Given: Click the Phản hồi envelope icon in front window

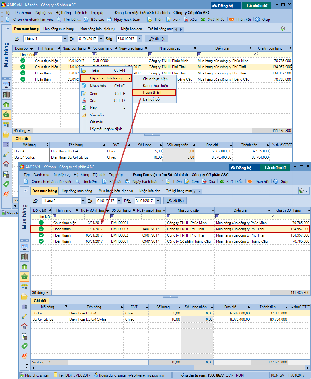Looking at the screenshot, I should (250, 182).
